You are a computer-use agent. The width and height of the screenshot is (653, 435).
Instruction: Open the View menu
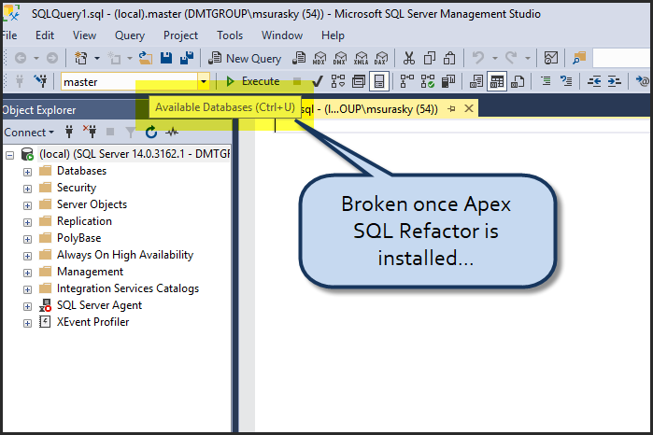pos(84,35)
